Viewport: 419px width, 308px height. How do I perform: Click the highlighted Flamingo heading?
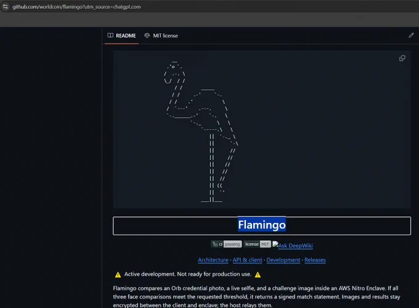tap(262, 225)
